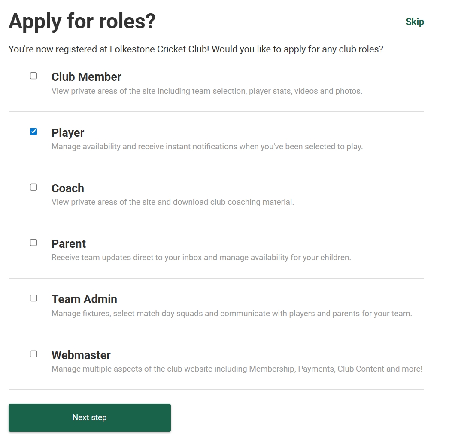Viewport: 452px width, 446px height.
Task: Click the Player role heading text
Action: (x=68, y=132)
